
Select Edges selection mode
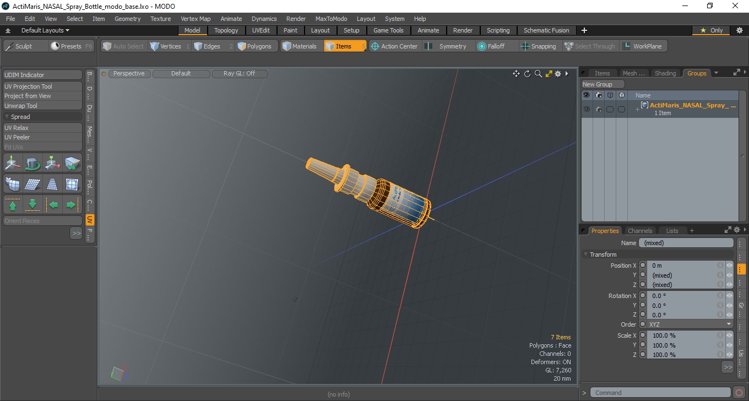coord(213,46)
